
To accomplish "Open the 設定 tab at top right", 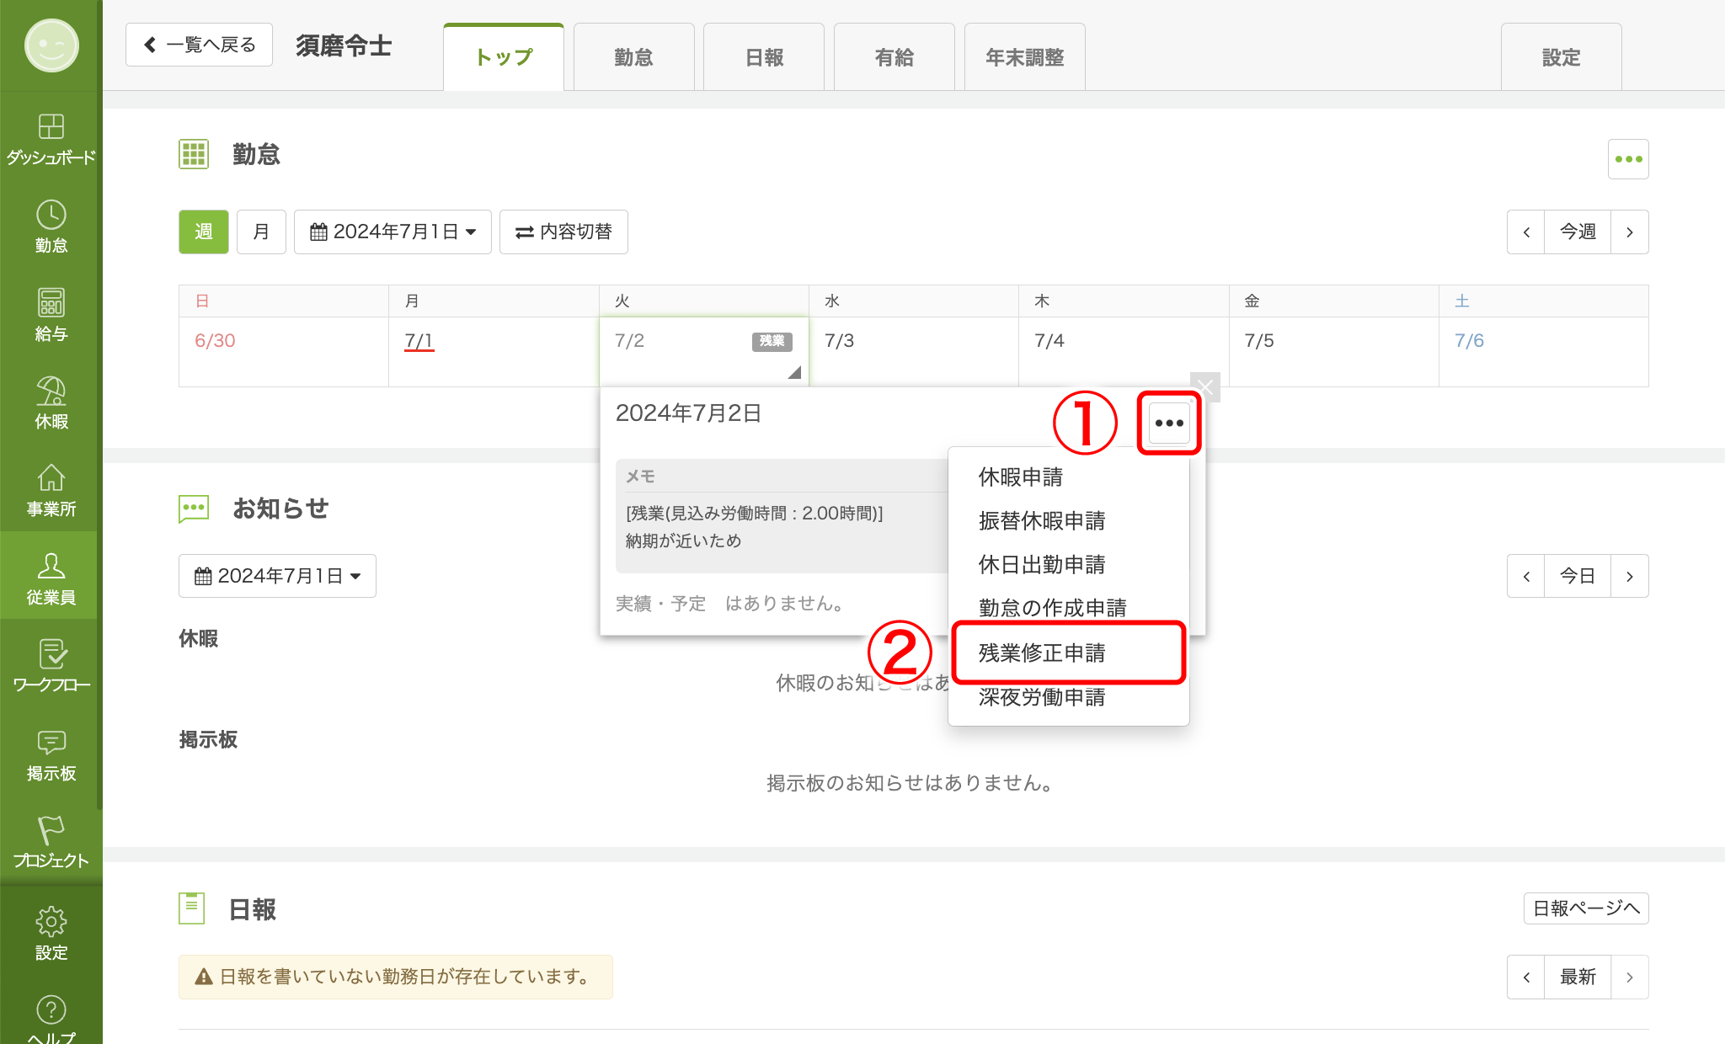I will click(1561, 57).
